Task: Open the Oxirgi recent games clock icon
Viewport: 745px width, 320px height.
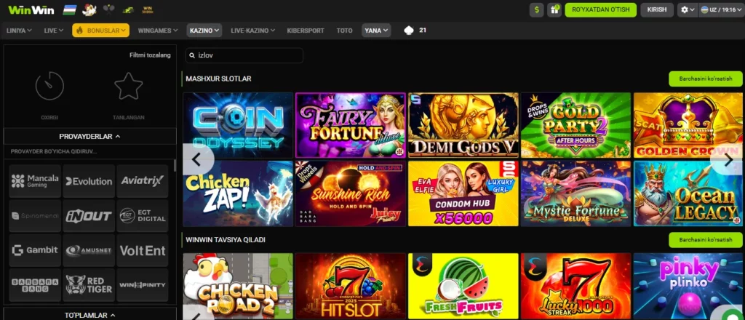Action: point(49,86)
